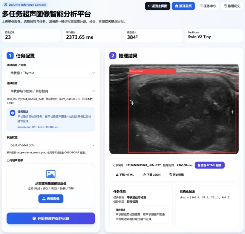Click 任务类型: 目标检测 text
The height and width of the screenshot is (234, 245).
point(126,202)
